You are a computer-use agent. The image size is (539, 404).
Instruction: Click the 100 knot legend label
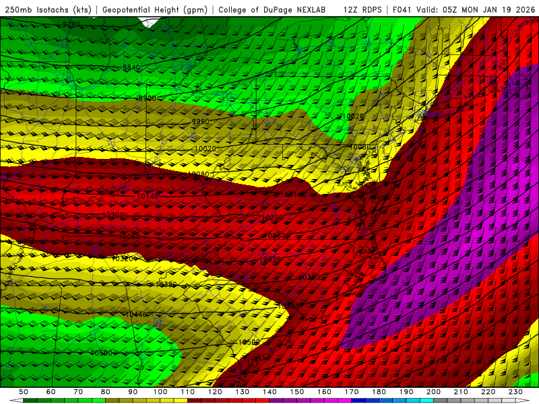160,392
